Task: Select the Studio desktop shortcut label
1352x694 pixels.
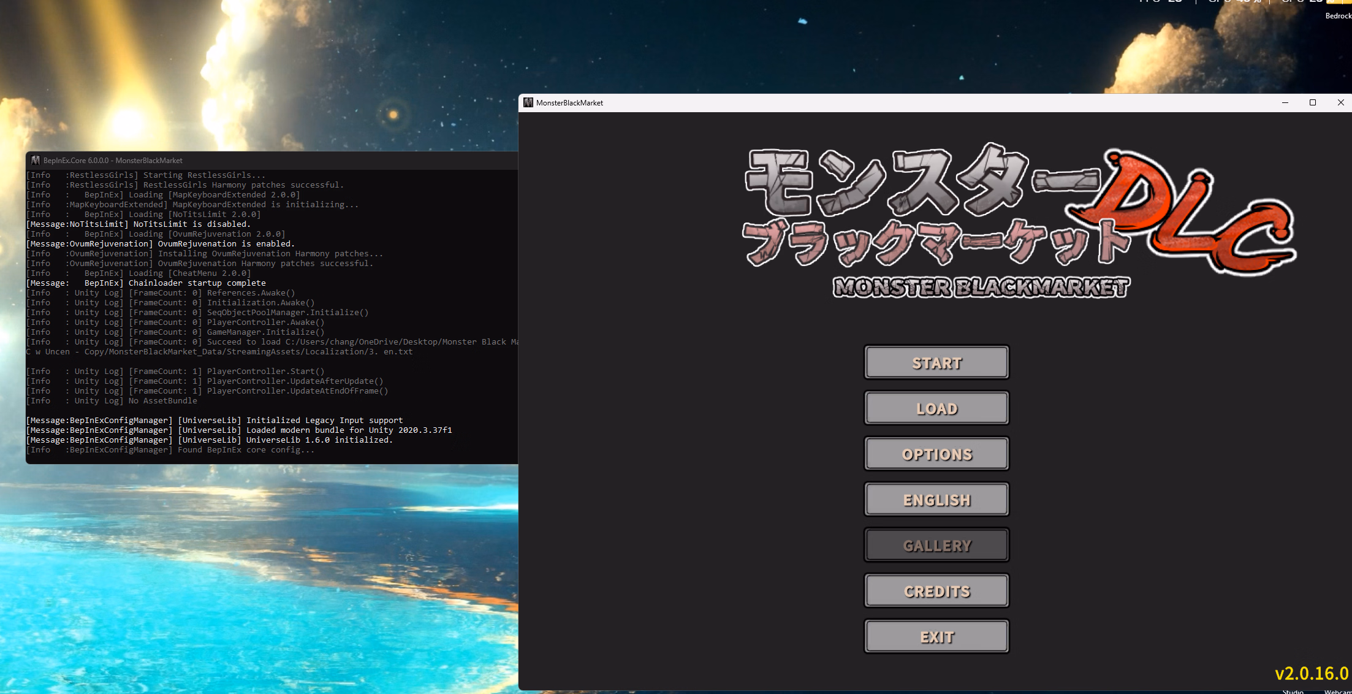Action: [x=1293, y=691]
